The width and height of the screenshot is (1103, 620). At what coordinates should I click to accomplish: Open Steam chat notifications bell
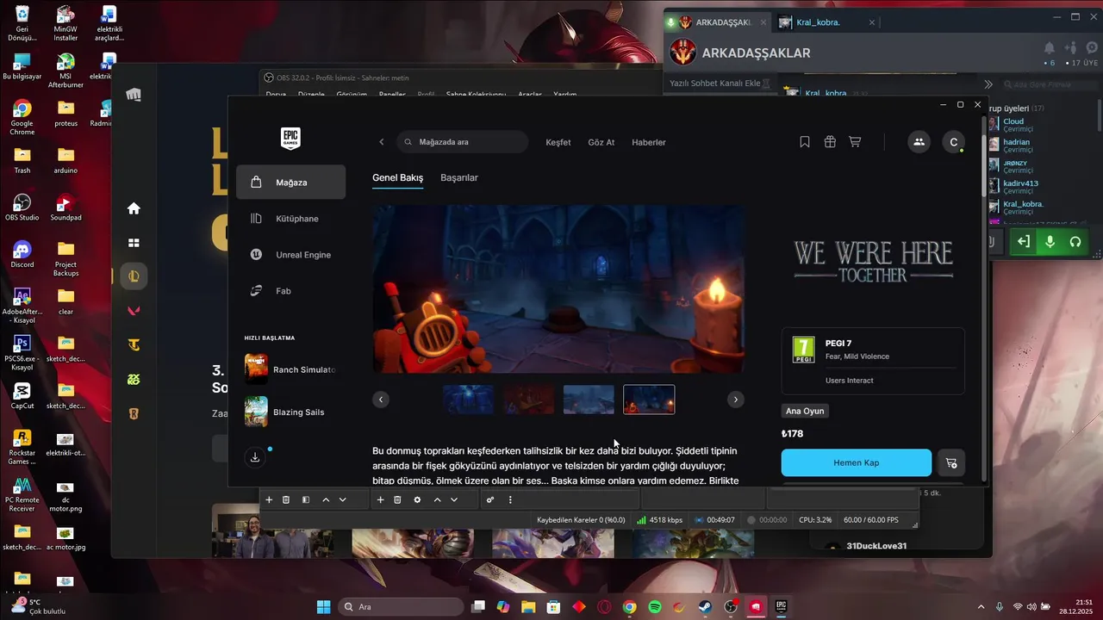(x=1049, y=48)
